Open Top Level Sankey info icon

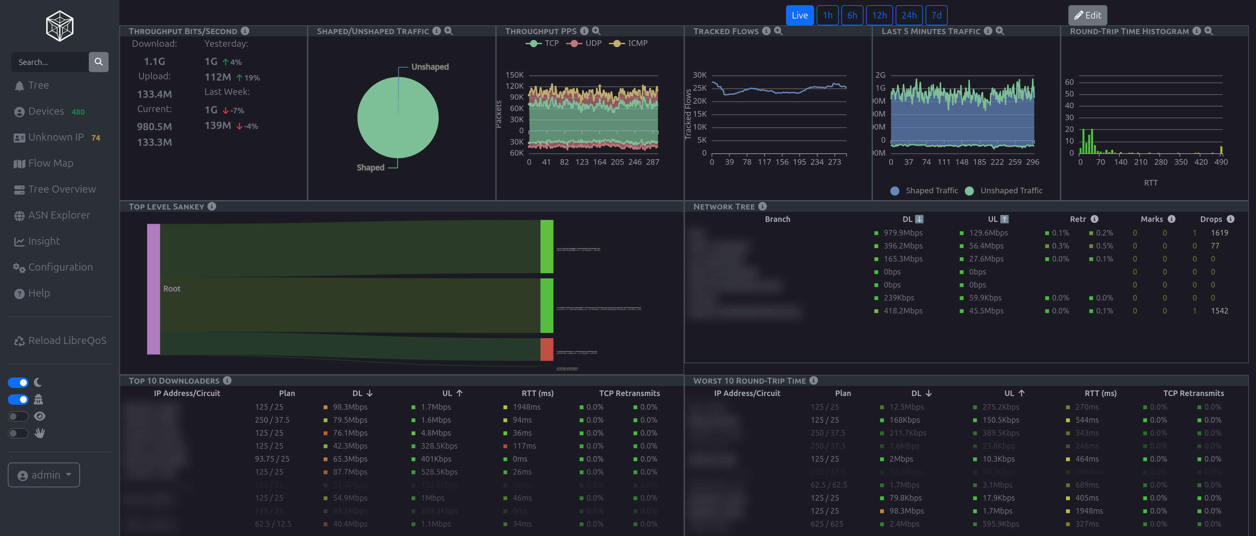tap(212, 206)
